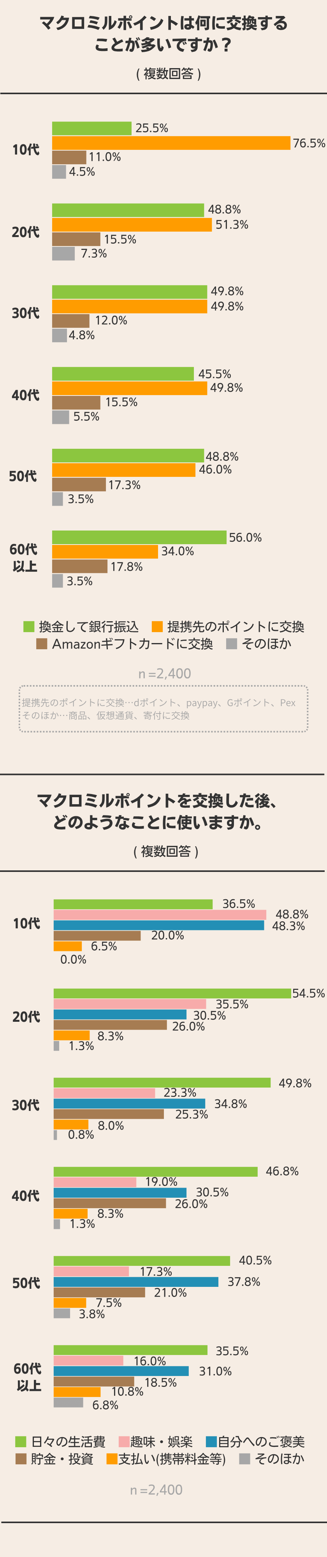Select the orange 76.5% bar for 10代
This screenshot has height=1557, width=327.
tap(171, 142)
